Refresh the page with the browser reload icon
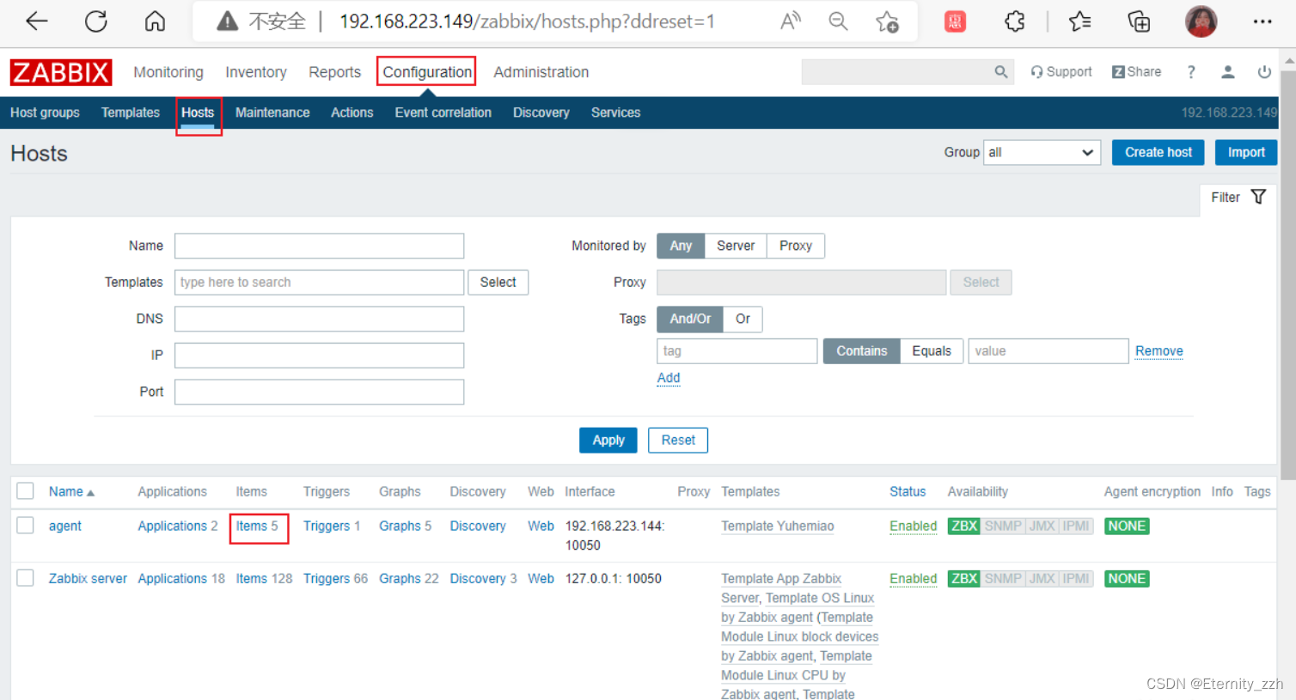This screenshot has width=1296, height=700. tap(94, 21)
